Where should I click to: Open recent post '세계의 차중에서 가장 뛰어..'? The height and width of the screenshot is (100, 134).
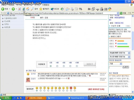click(119, 86)
